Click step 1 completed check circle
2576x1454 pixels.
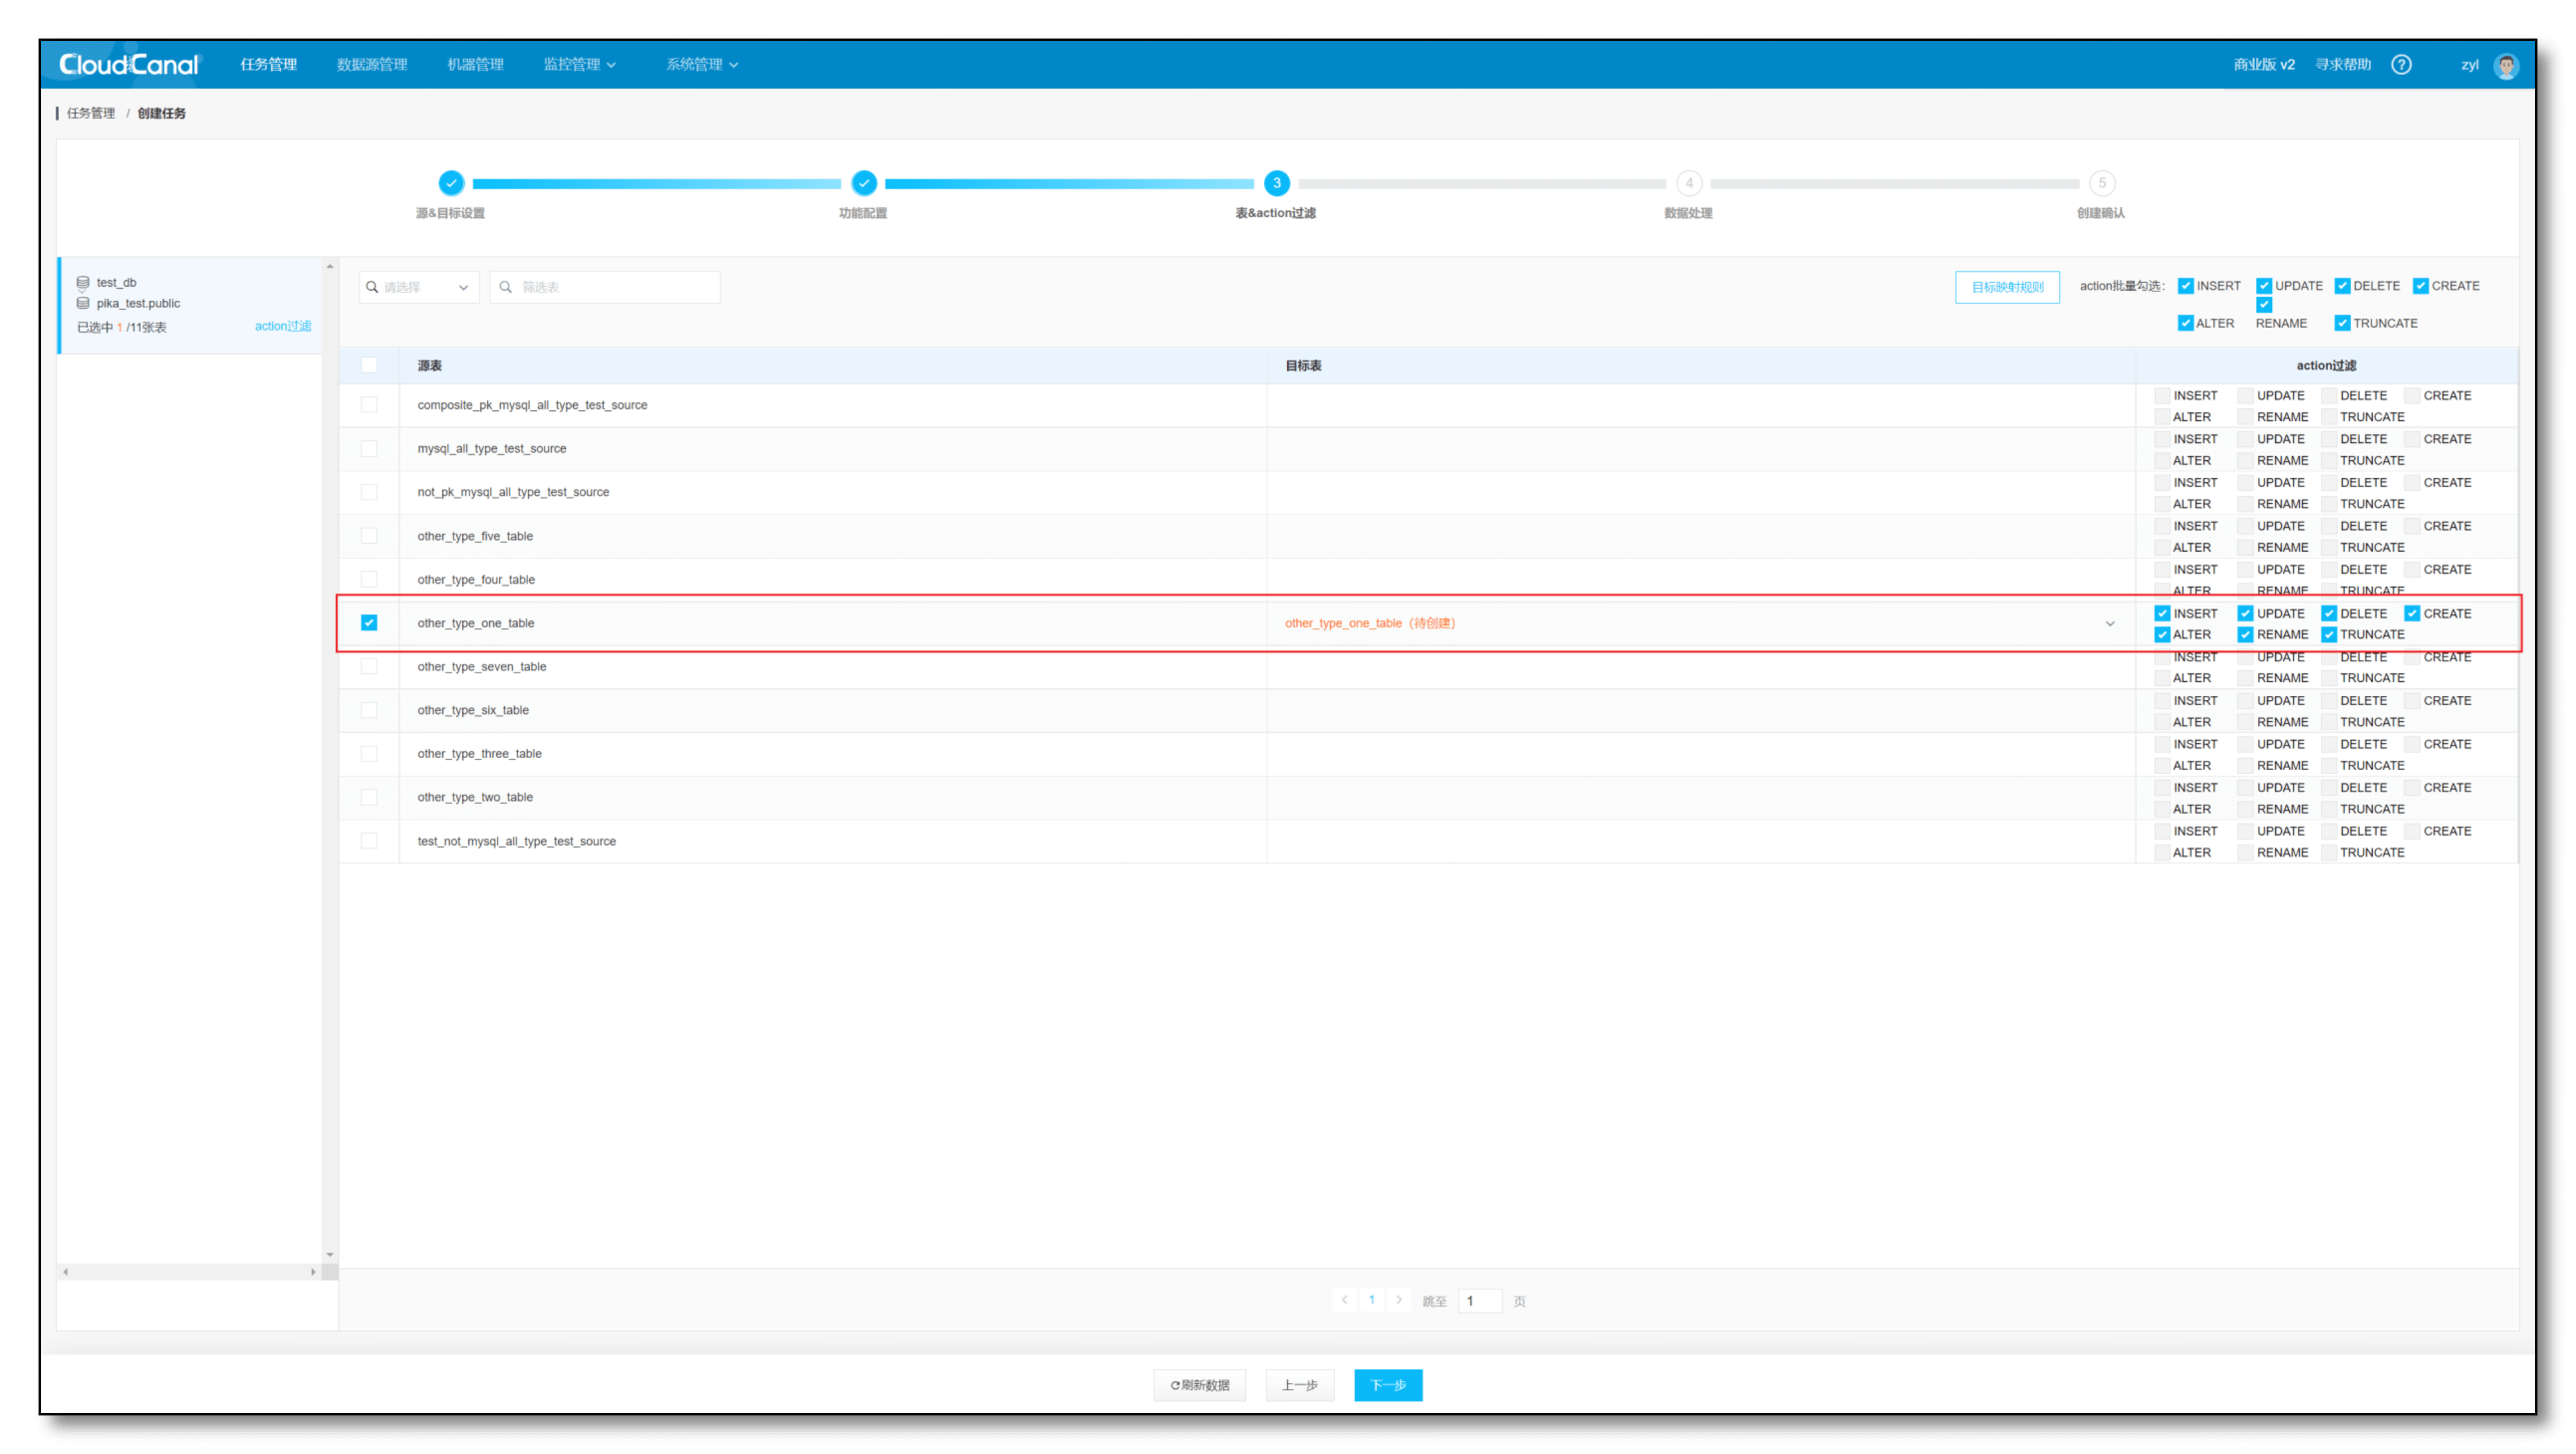[x=451, y=183]
